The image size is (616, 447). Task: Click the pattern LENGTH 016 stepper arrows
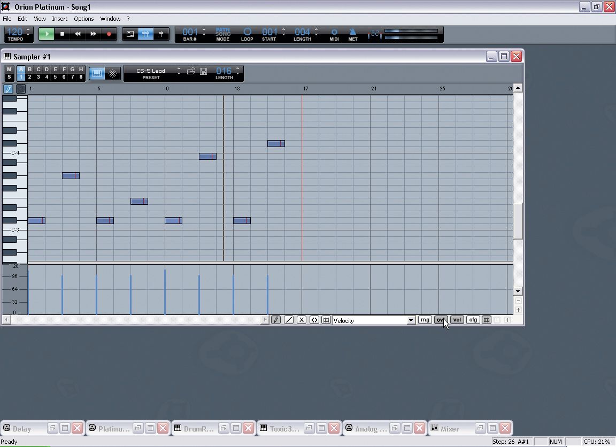(237, 71)
